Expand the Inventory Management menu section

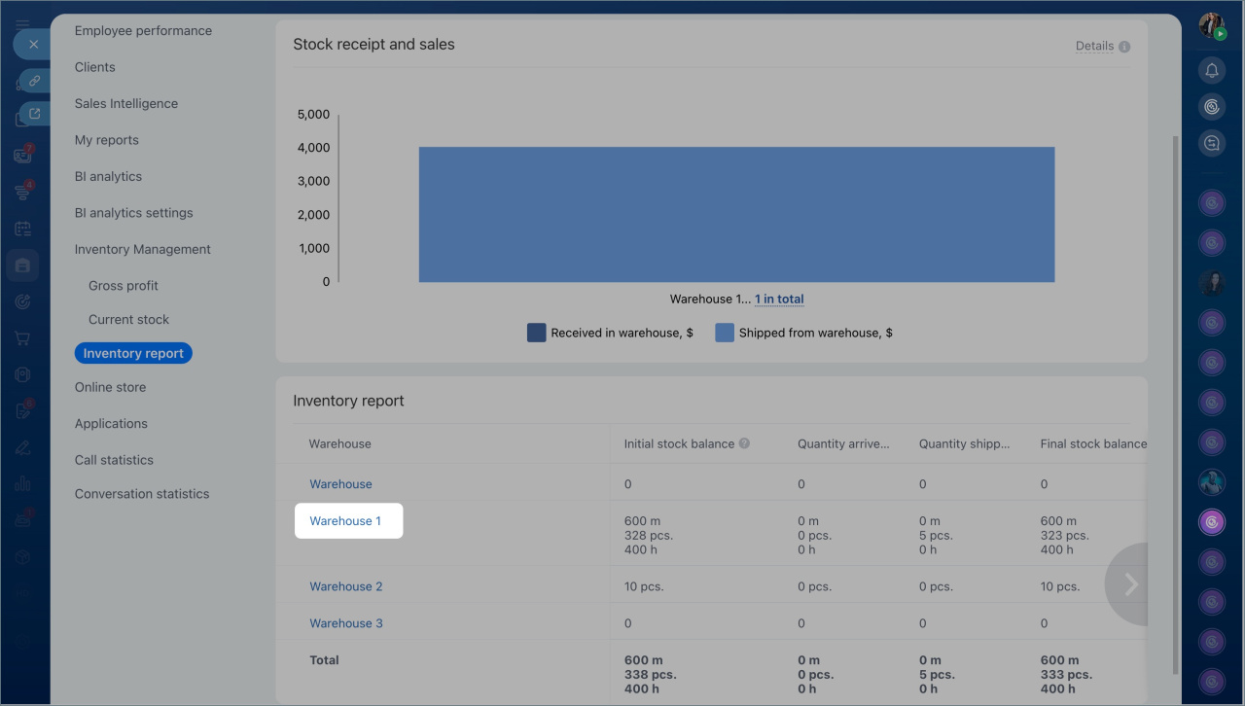pyautogui.click(x=143, y=249)
